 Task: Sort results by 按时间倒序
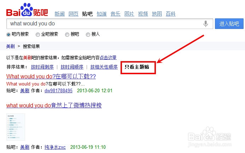click(42, 67)
